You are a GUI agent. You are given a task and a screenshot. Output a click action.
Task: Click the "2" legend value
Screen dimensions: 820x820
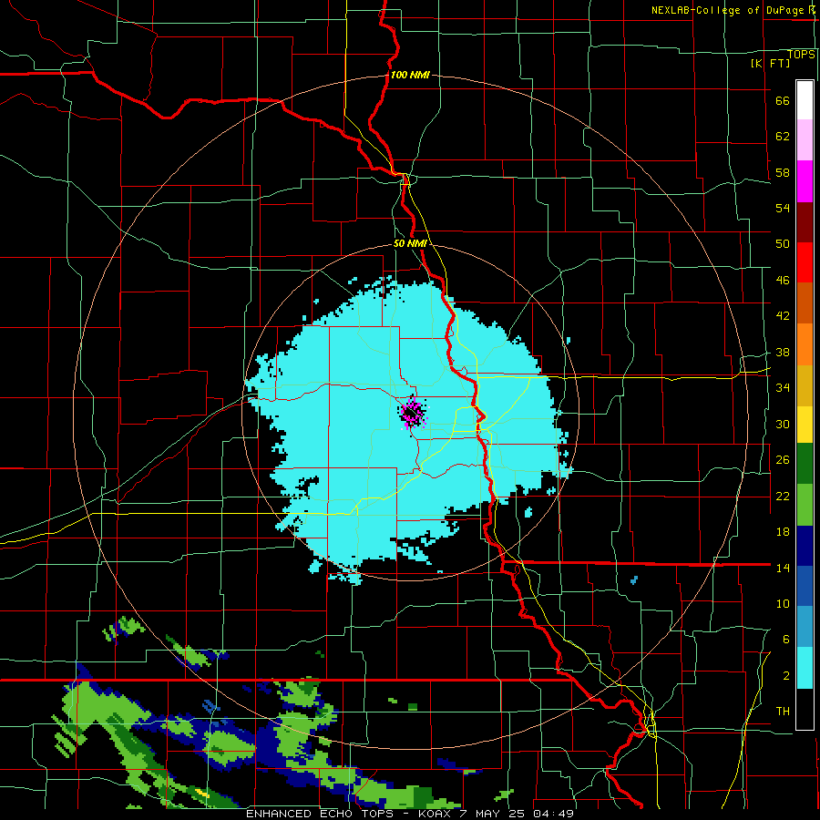click(x=785, y=676)
